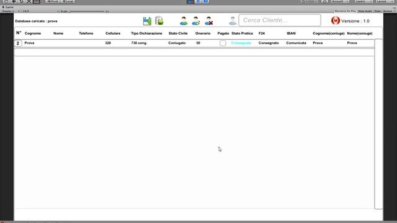The image size is (397, 223).
Task: Click the Nome(coniuge) column header
Action: pyautogui.click(x=360, y=33)
